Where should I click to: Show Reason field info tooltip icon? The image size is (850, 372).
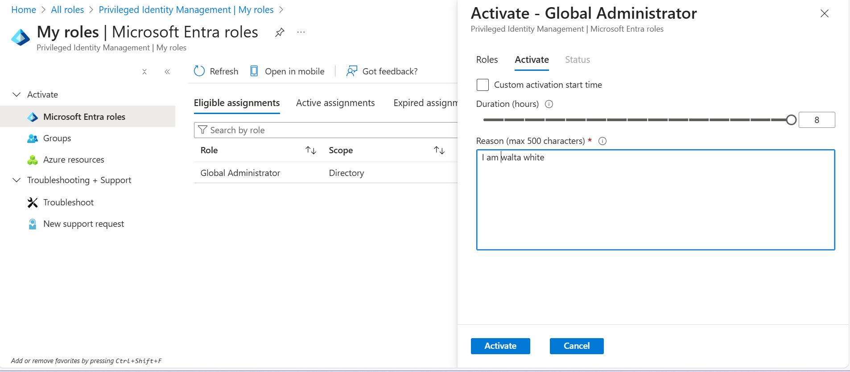click(x=602, y=141)
